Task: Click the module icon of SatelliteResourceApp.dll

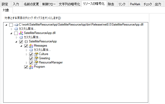Action: [21, 33]
